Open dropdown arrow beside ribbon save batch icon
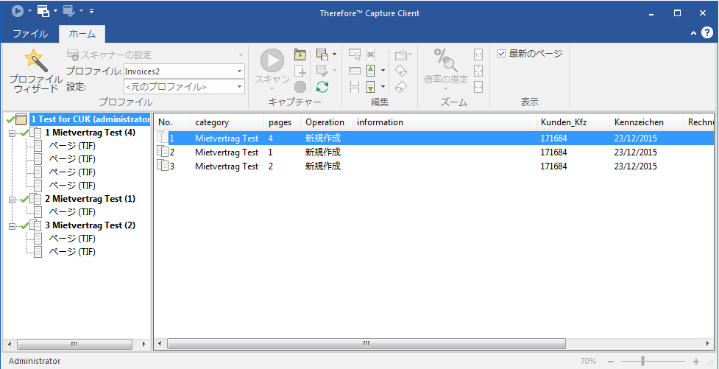Viewport: 719px width, 369px height. pyautogui.click(x=334, y=55)
